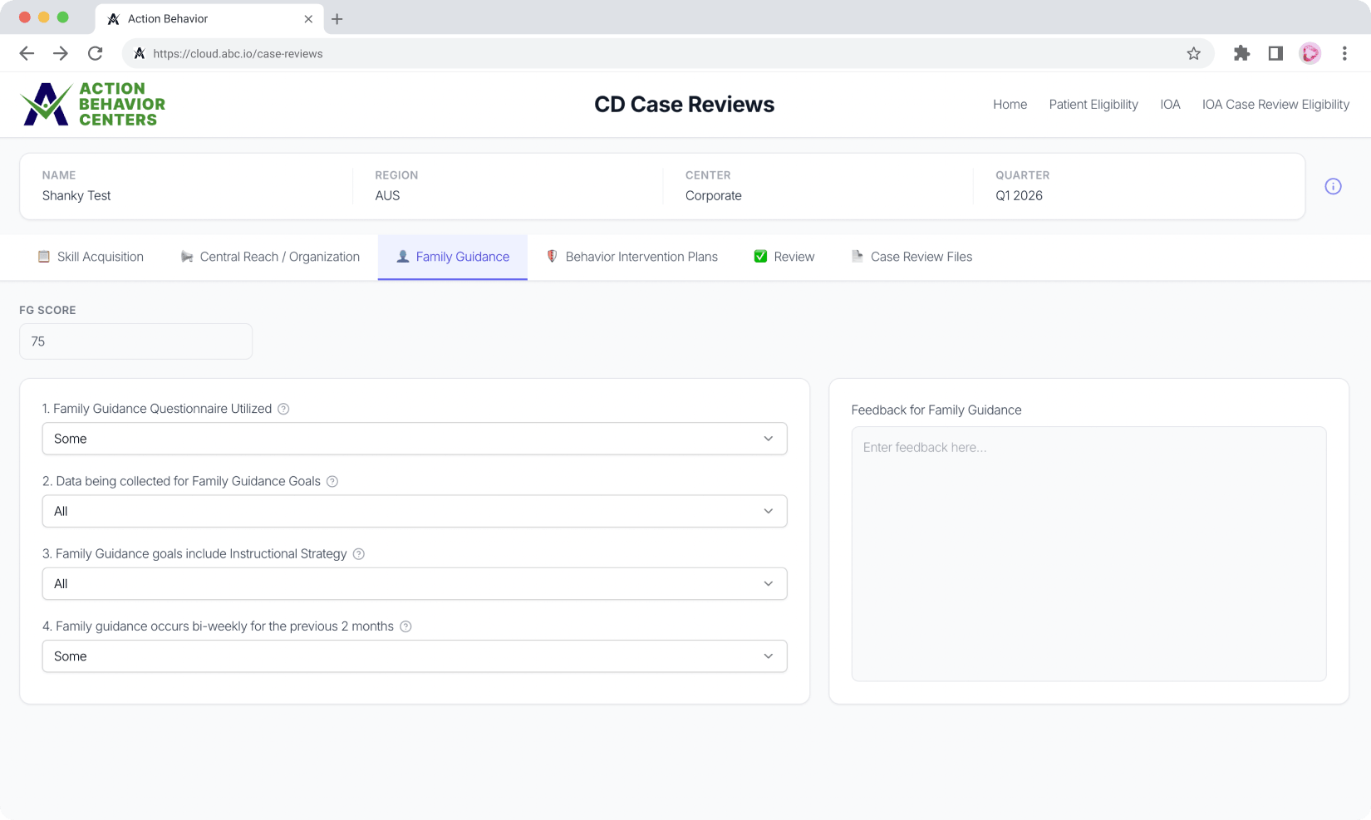Viewport: 1371px width, 820px height.
Task: Click the shield icon for Behavior Intervention Plans
Action: [552, 257]
